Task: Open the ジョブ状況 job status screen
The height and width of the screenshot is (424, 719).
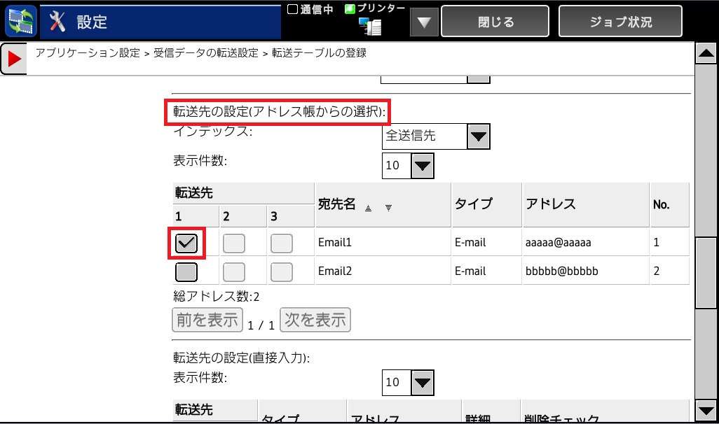Action: pyautogui.click(x=620, y=22)
